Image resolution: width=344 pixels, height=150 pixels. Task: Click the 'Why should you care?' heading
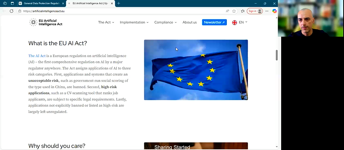(x=57, y=146)
